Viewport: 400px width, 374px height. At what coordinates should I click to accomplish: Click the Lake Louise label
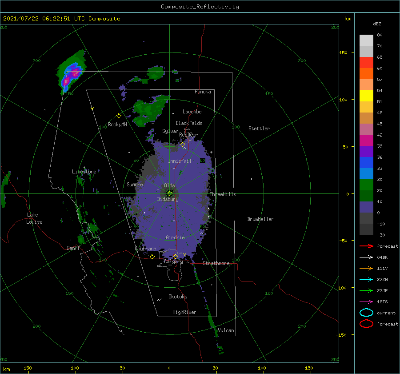(x=34, y=218)
